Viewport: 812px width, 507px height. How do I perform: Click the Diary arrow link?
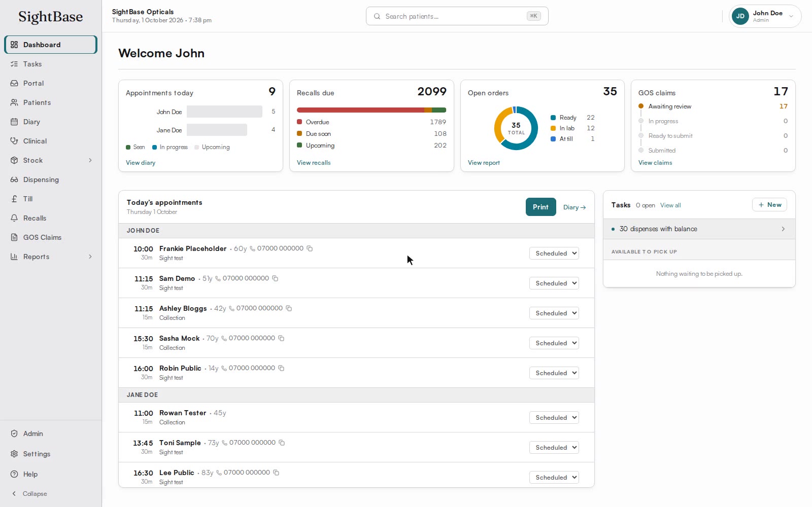tap(574, 207)
